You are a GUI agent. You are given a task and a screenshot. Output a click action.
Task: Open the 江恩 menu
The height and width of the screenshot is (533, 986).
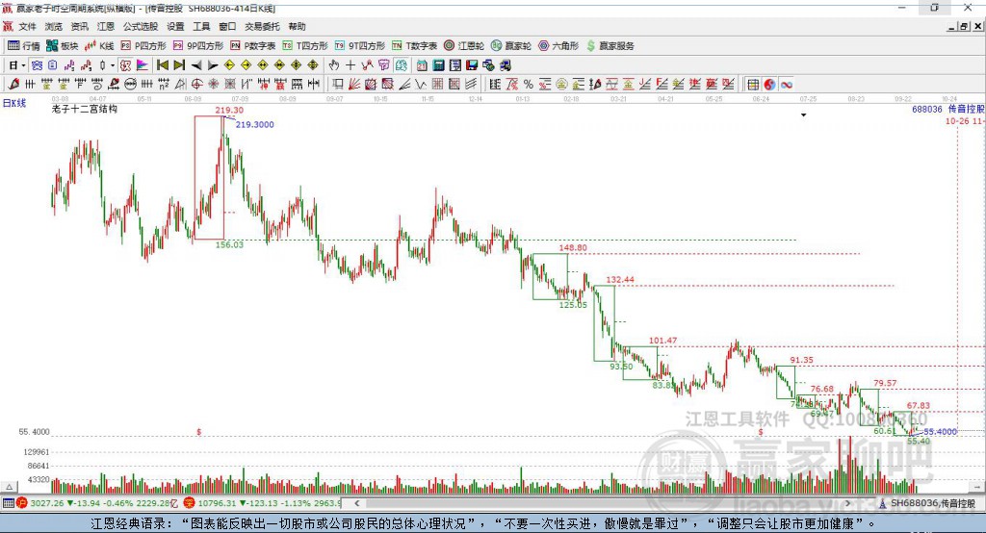tap(106, 26)
